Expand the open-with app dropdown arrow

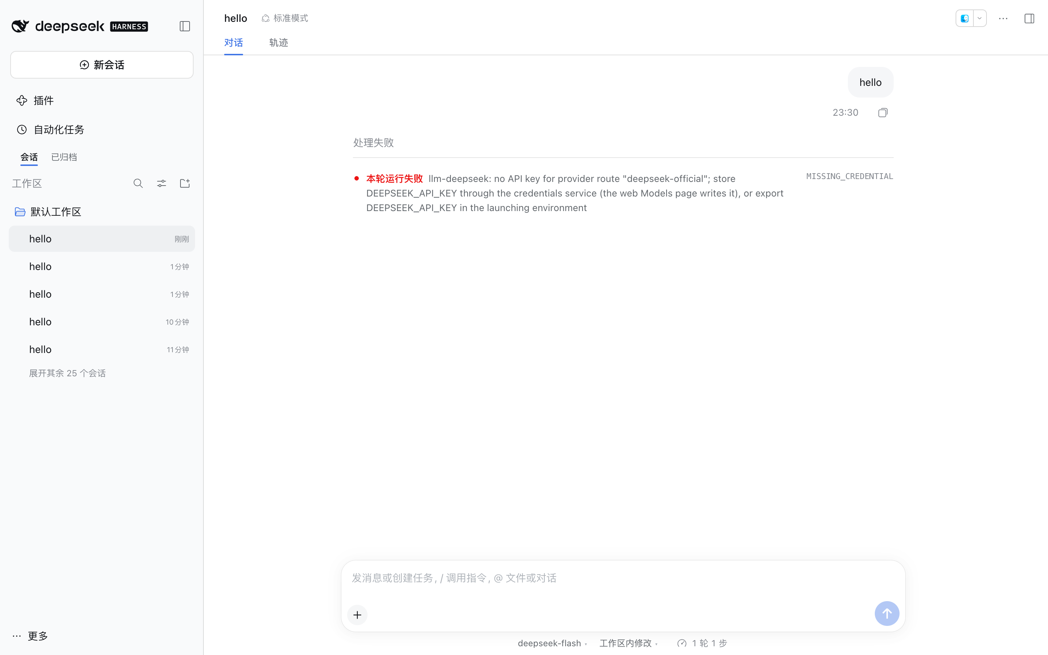click(980, 18)
